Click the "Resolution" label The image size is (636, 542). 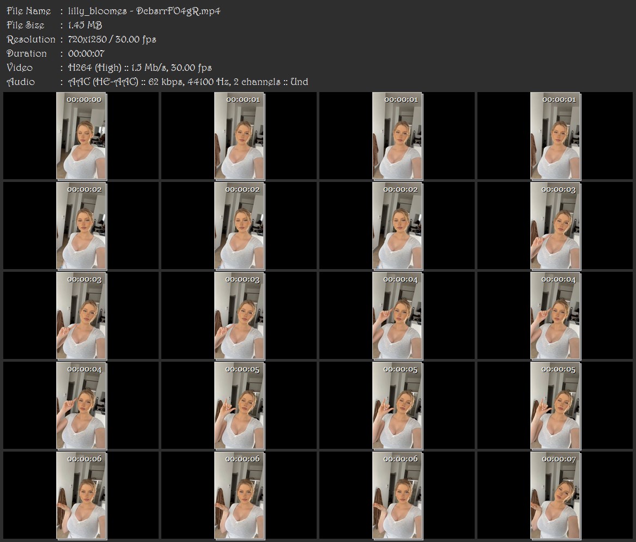tap(31, 39)
